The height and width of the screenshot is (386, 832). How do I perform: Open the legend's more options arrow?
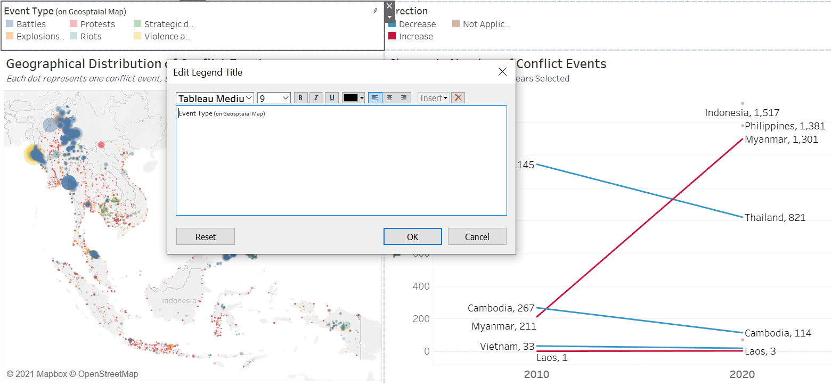389,18
